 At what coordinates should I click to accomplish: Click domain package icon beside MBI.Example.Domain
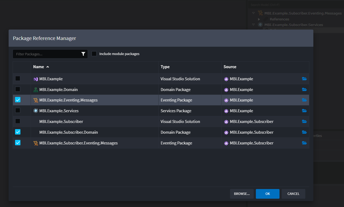point(36,90)
